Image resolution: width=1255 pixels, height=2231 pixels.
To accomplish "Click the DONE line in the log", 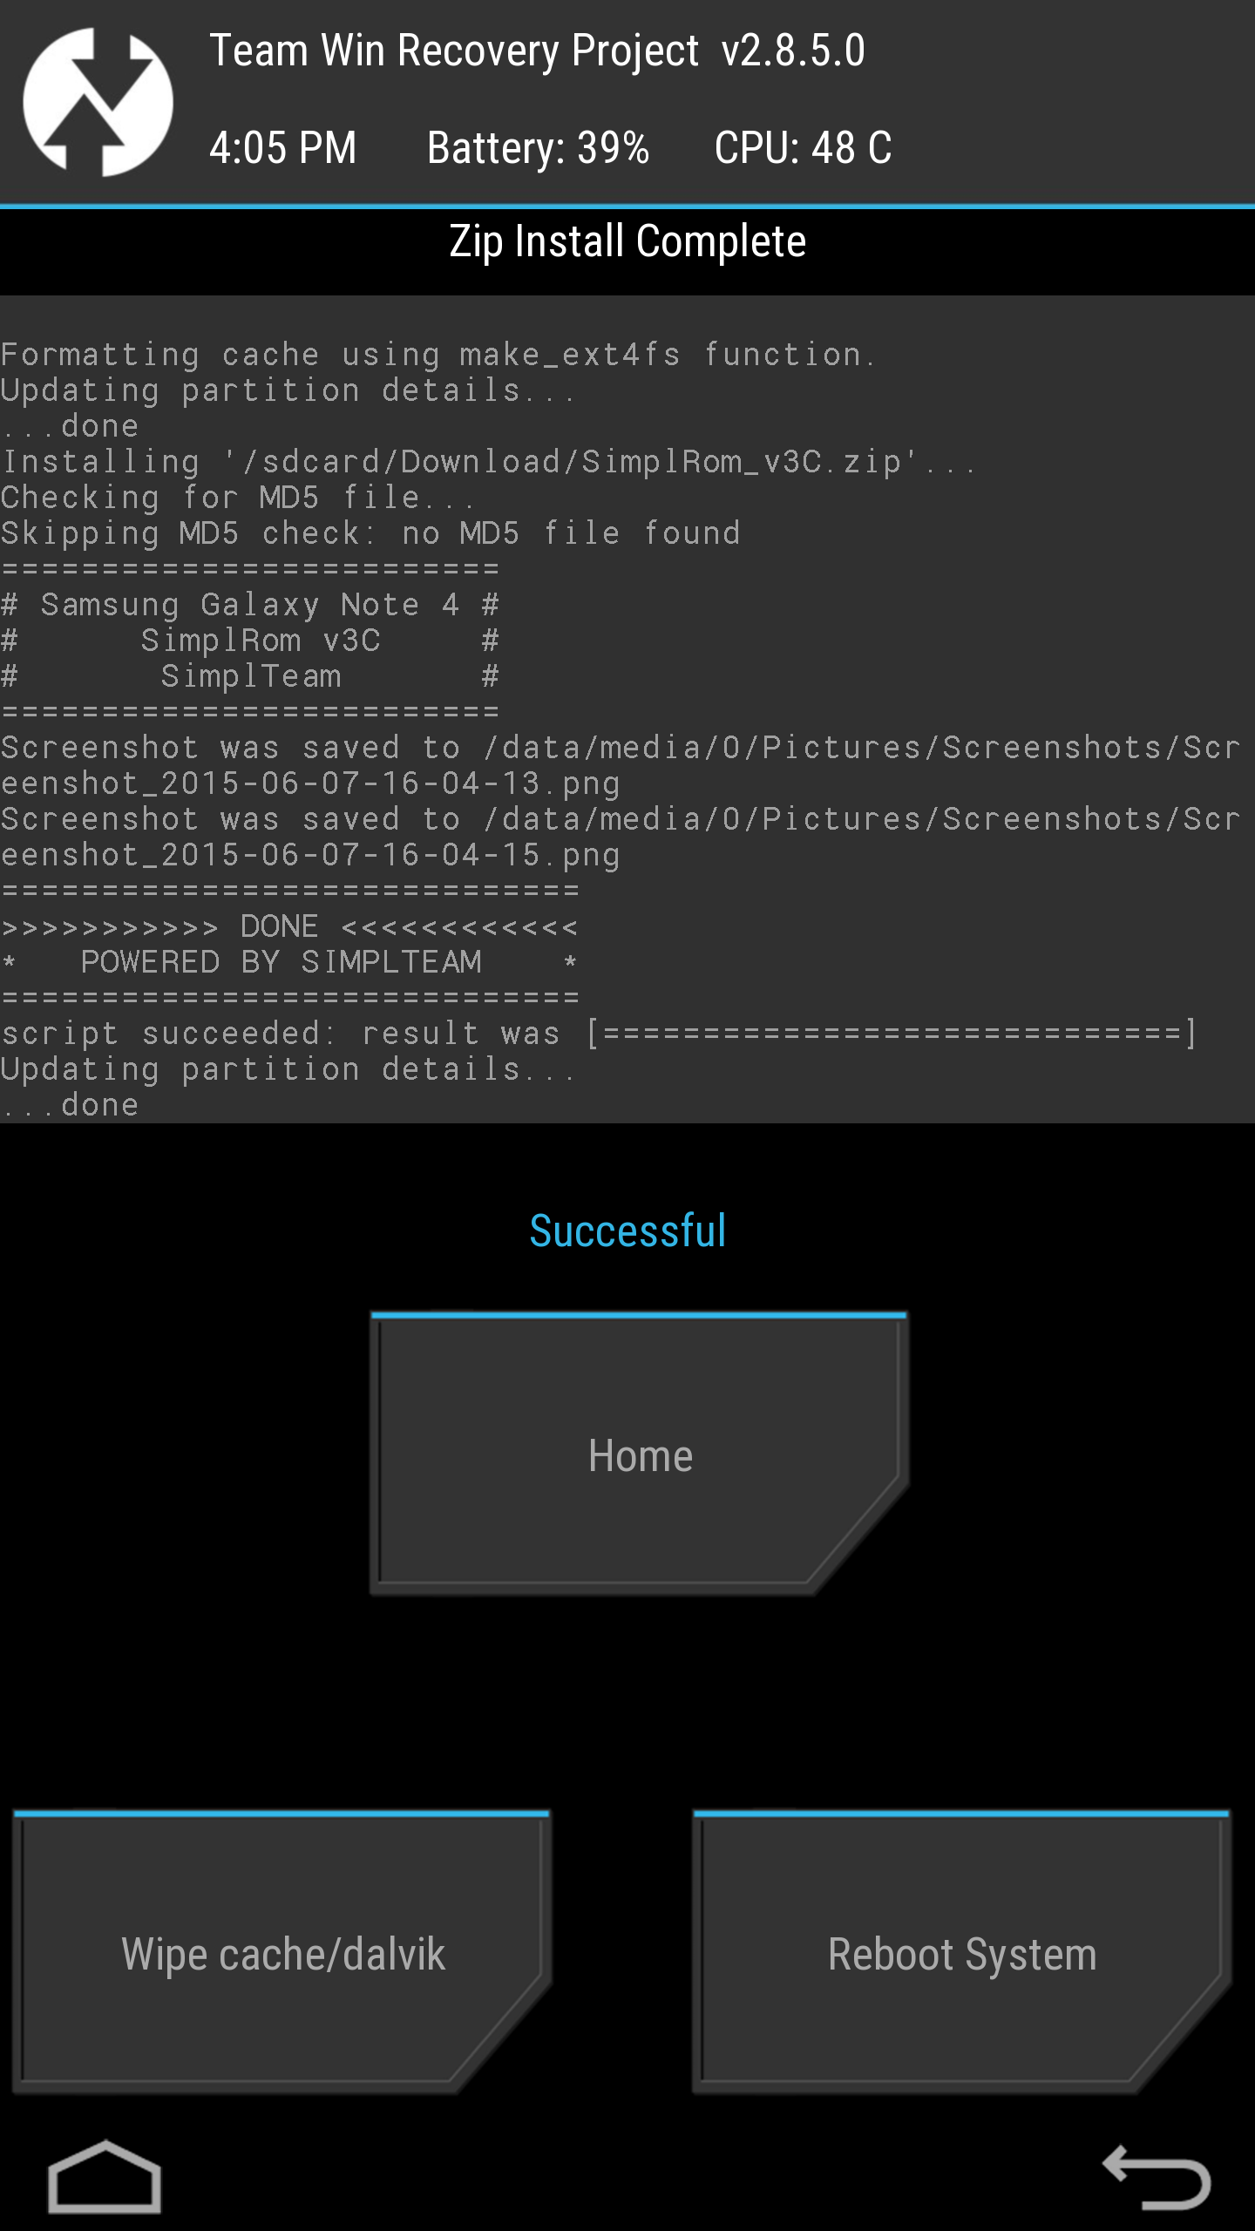I will pyautogui.click(x=289, y=926).
